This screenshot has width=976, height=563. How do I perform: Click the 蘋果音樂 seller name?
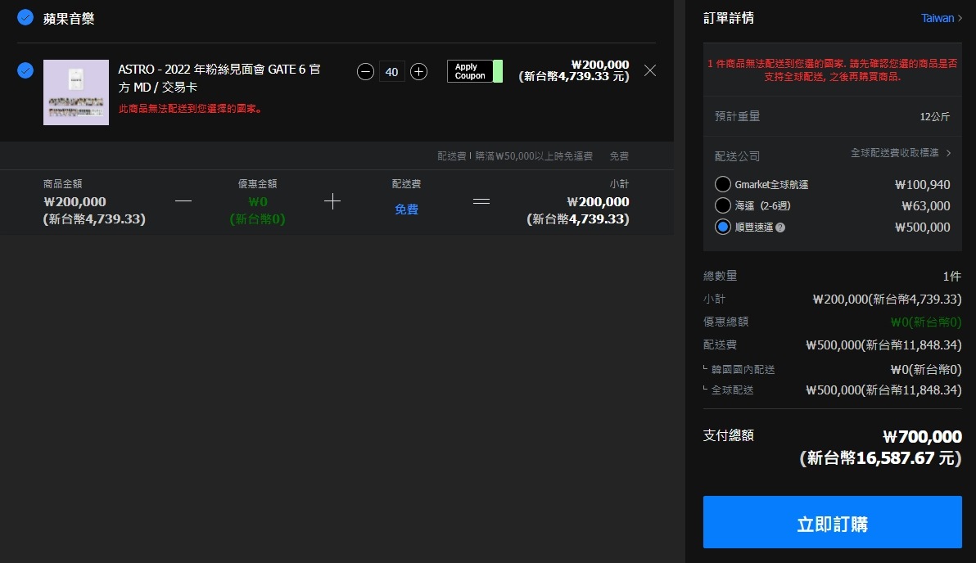click(69, 19)
